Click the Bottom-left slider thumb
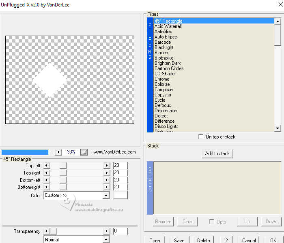The width and height of the screenshot is (284, 243). [x=63, y=180]
